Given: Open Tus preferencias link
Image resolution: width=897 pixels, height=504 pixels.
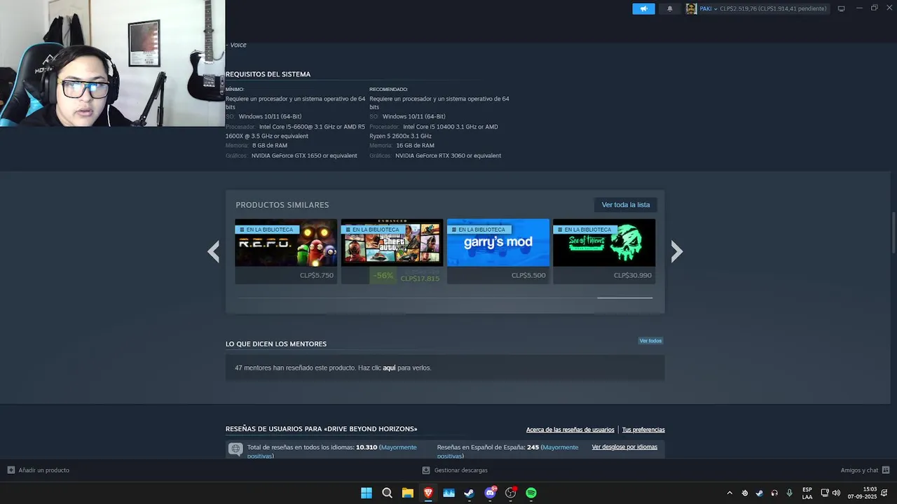Looking at the screenshot, I should (x=643, y=430).
